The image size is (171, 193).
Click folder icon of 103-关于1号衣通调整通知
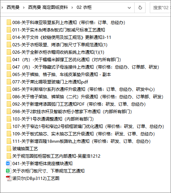tap(9, 119)
